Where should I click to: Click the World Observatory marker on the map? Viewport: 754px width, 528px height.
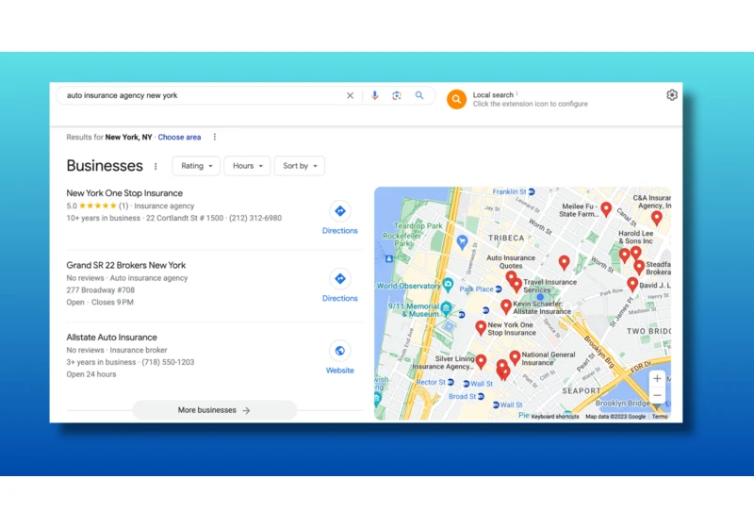pos(449,285)
